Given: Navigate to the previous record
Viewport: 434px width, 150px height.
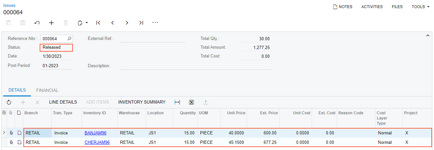Looking at the screenshot, I should click(x=113, y=23).
